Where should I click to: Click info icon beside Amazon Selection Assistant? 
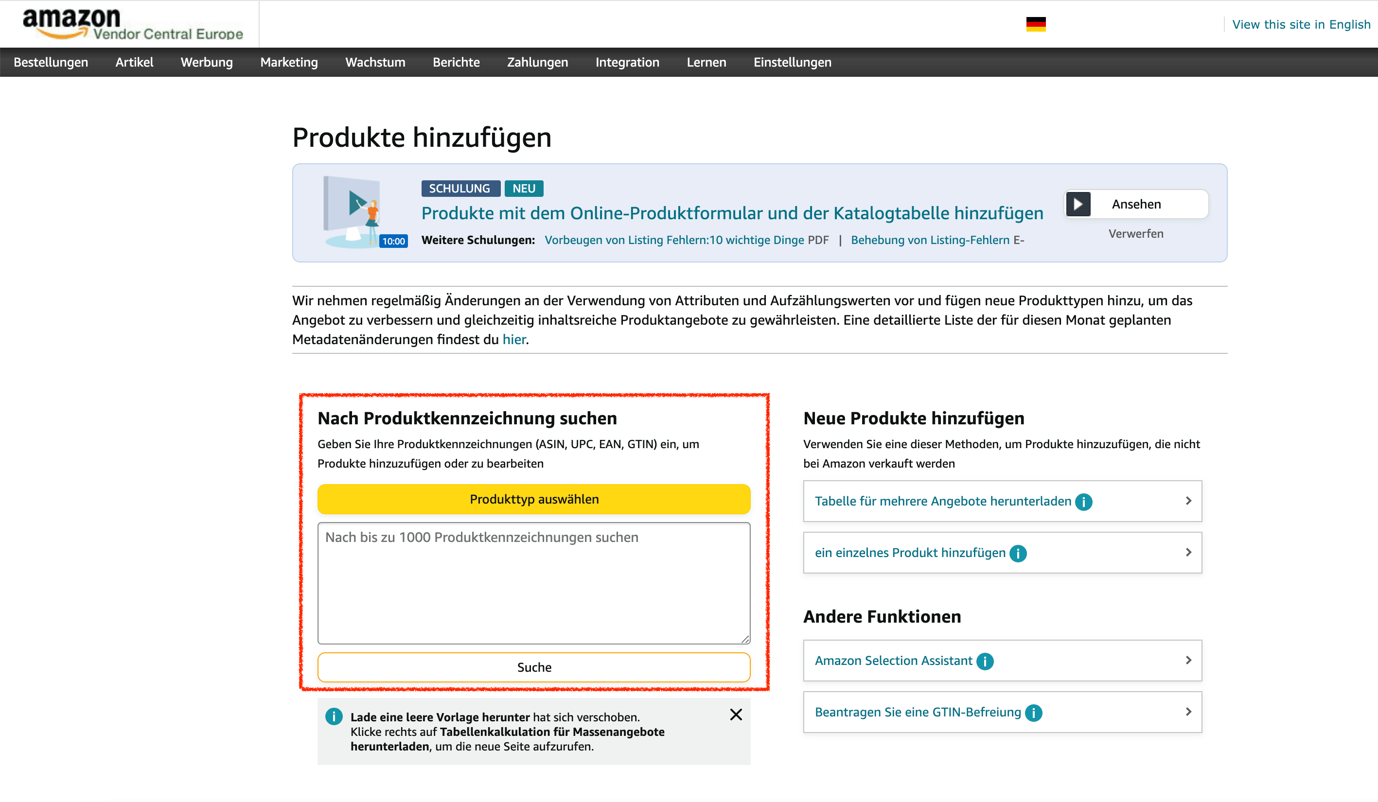(986, 662)
